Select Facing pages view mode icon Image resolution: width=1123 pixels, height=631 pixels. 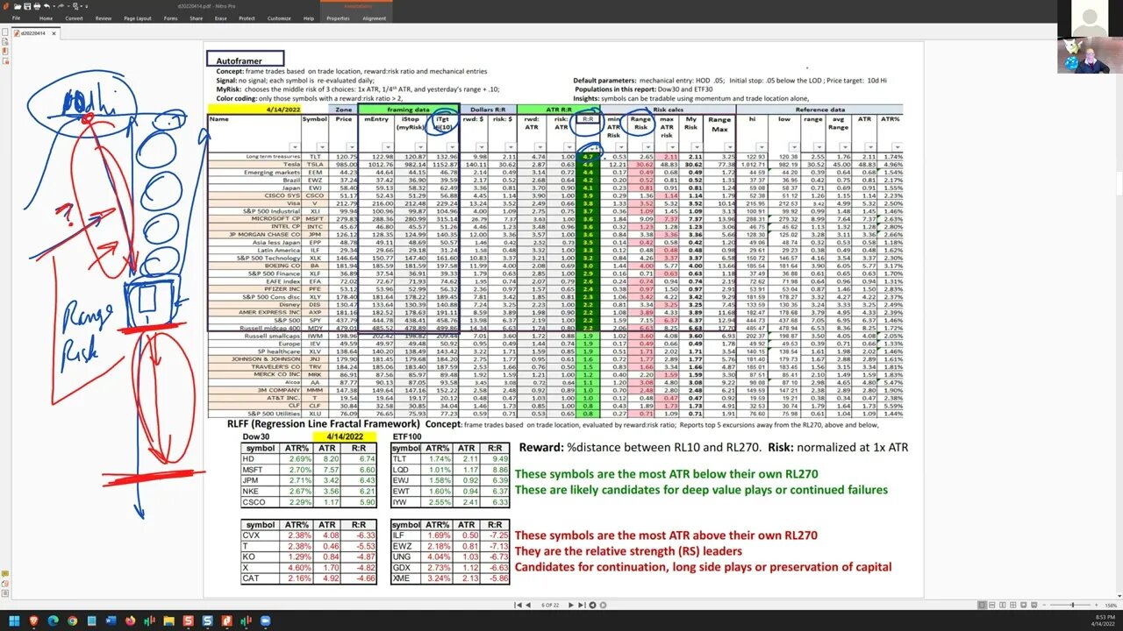coord(1003,605)
